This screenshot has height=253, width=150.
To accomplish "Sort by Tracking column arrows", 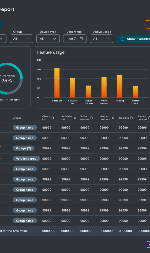I will point(132,118).
